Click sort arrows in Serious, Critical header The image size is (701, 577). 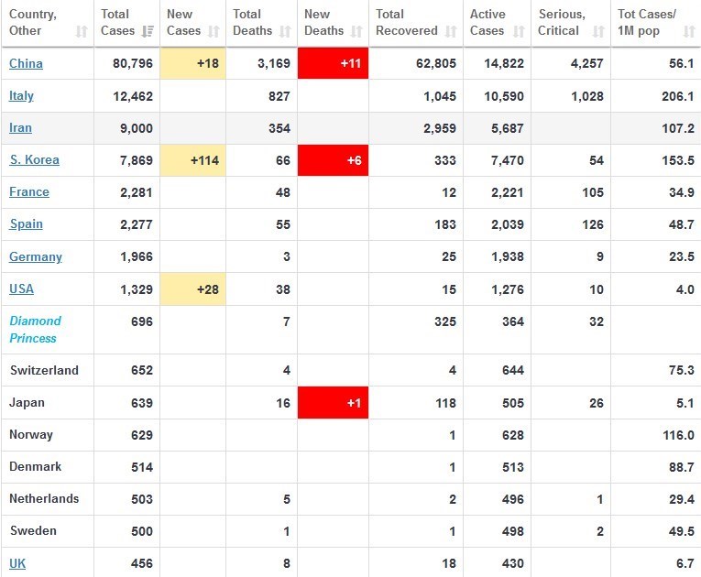pyautogui.click(x=598, y=31)
